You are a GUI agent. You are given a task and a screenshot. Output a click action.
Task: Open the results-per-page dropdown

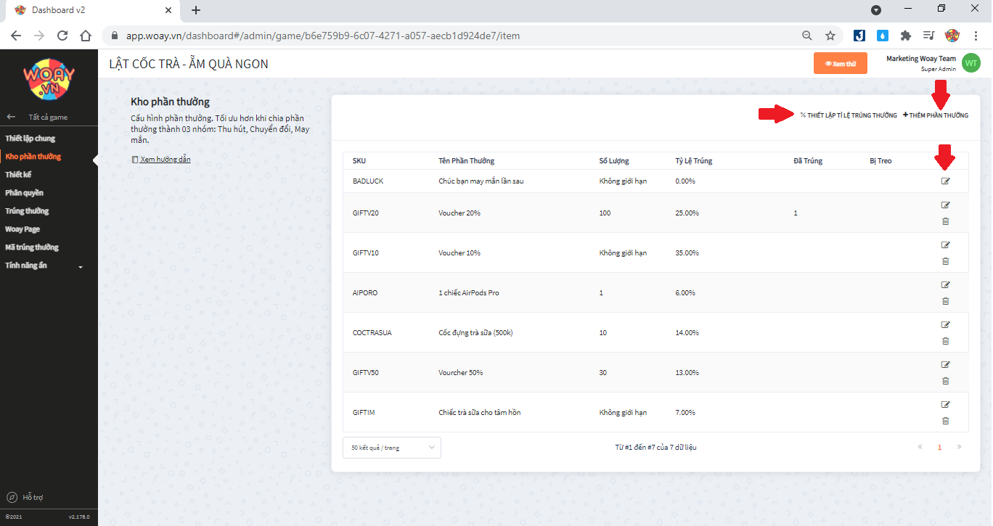click(x=392, y=448)
